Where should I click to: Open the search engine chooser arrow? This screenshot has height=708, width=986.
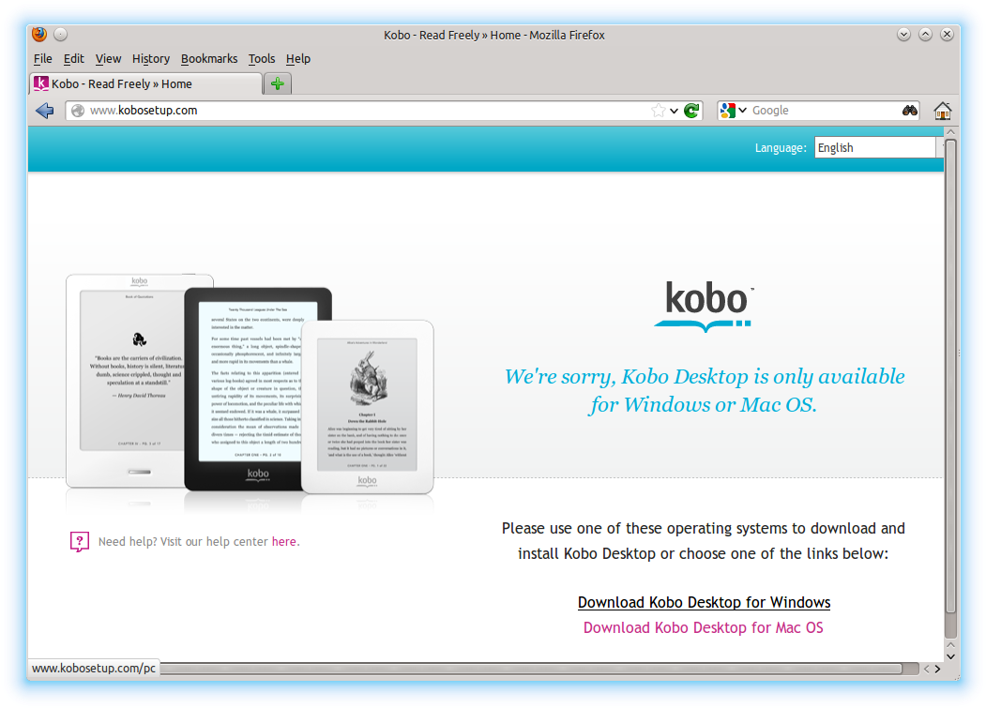pos(741,110)
